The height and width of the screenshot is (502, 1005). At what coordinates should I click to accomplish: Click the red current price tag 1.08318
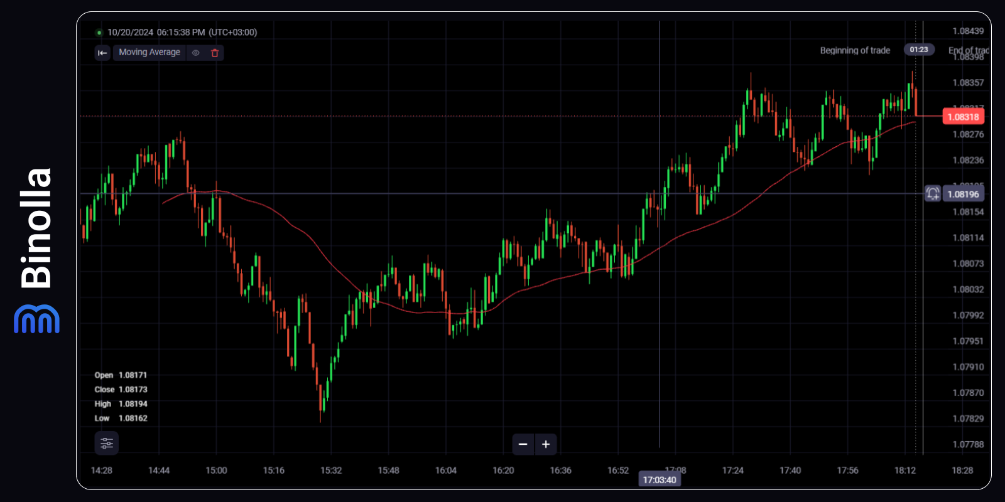tap(963, 117)
